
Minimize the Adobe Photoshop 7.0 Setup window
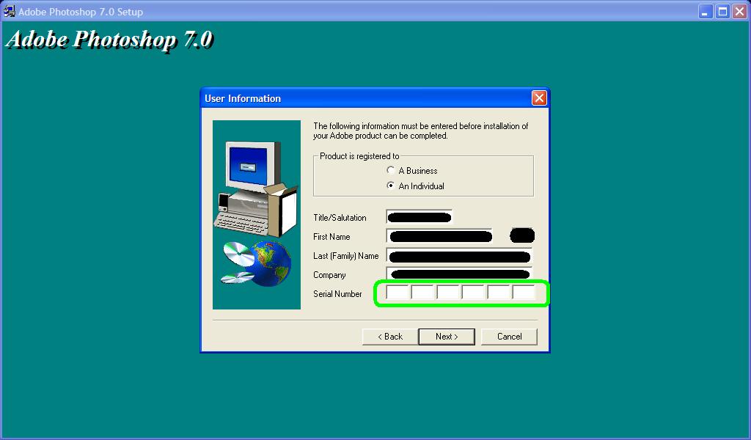coord(705,12)
